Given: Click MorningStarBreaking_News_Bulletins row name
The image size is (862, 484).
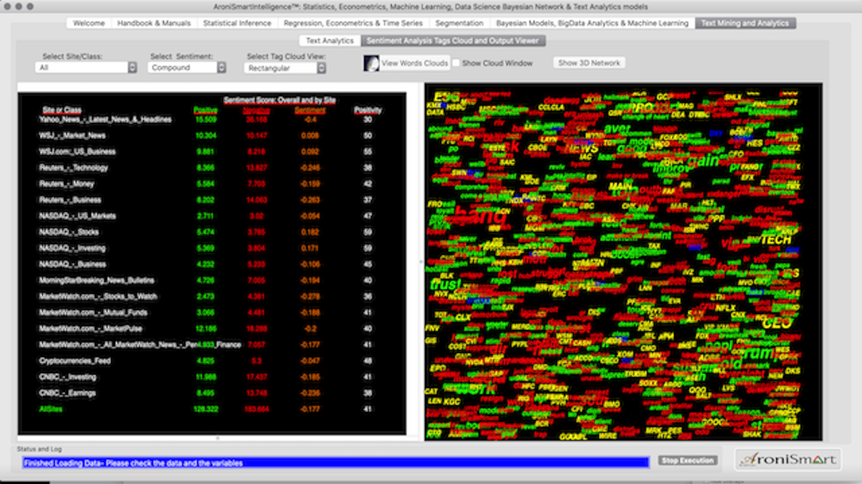Looking at the screenshot, I should pos(96,280).
